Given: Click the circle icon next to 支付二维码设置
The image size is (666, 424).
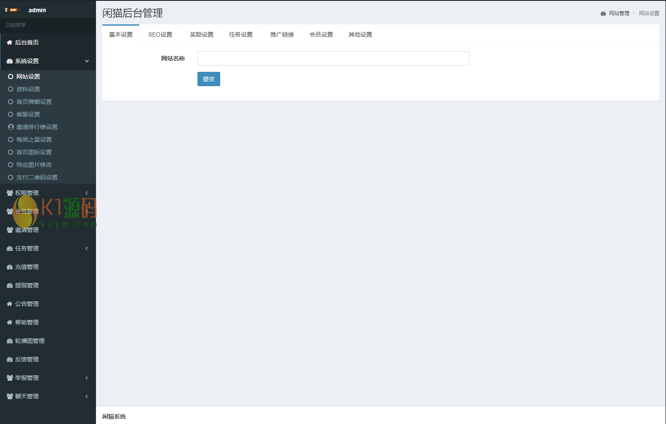Looking at the screenshot, I should pyautogui.click(x=11, y=177).
